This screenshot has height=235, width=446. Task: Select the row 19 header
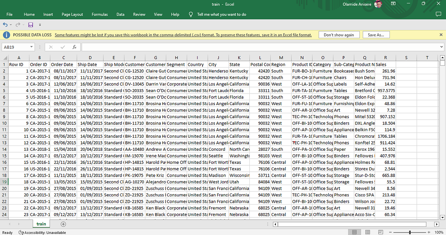(5, 182)
